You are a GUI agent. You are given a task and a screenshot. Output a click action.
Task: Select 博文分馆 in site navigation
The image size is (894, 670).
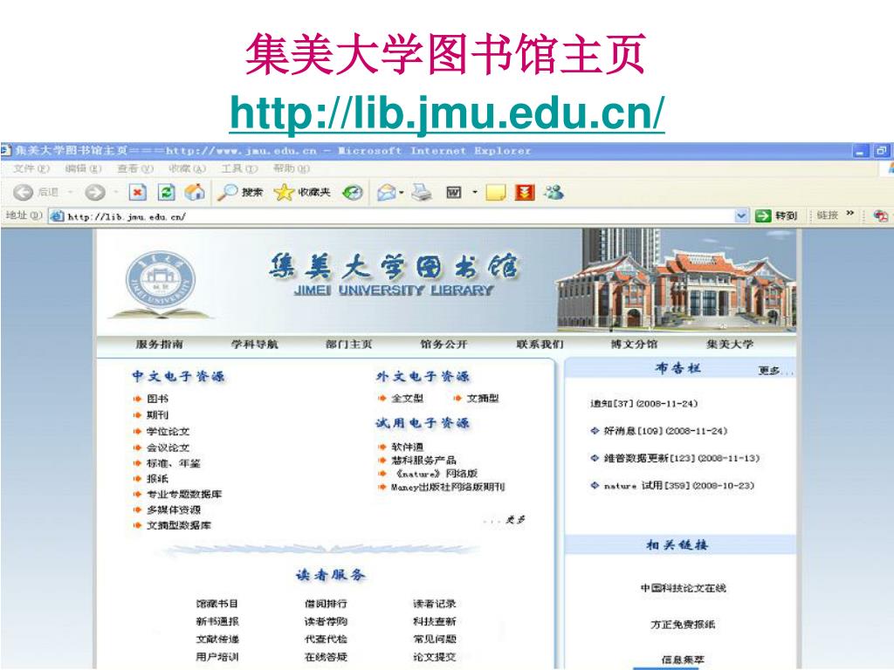click(x=635, y=344)
